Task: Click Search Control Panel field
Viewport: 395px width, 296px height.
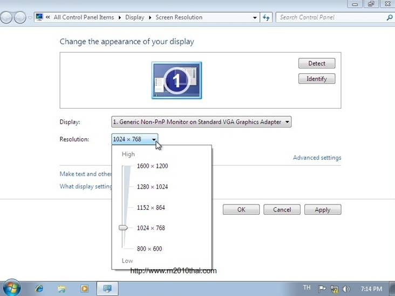Action: 331,17
